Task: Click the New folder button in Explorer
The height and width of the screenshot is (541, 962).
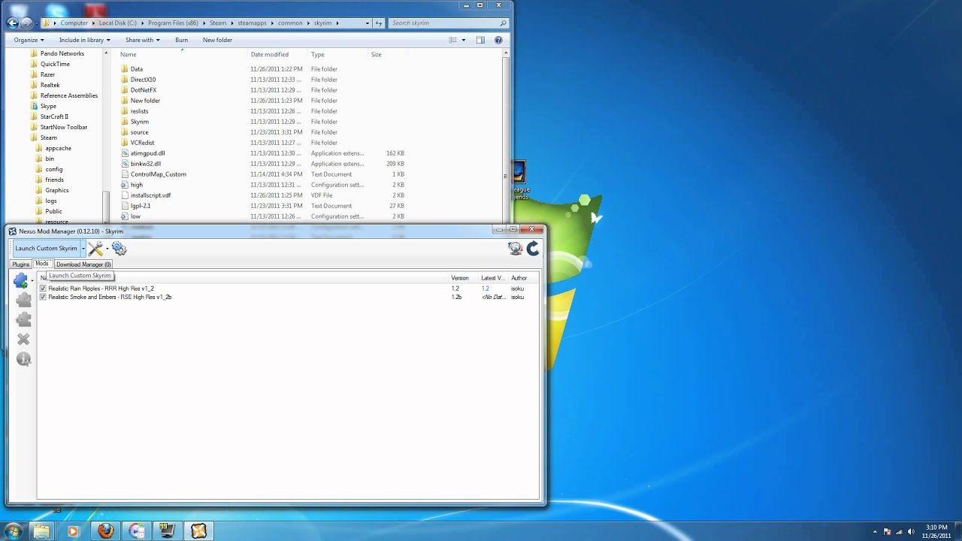Action: (217, 40)
